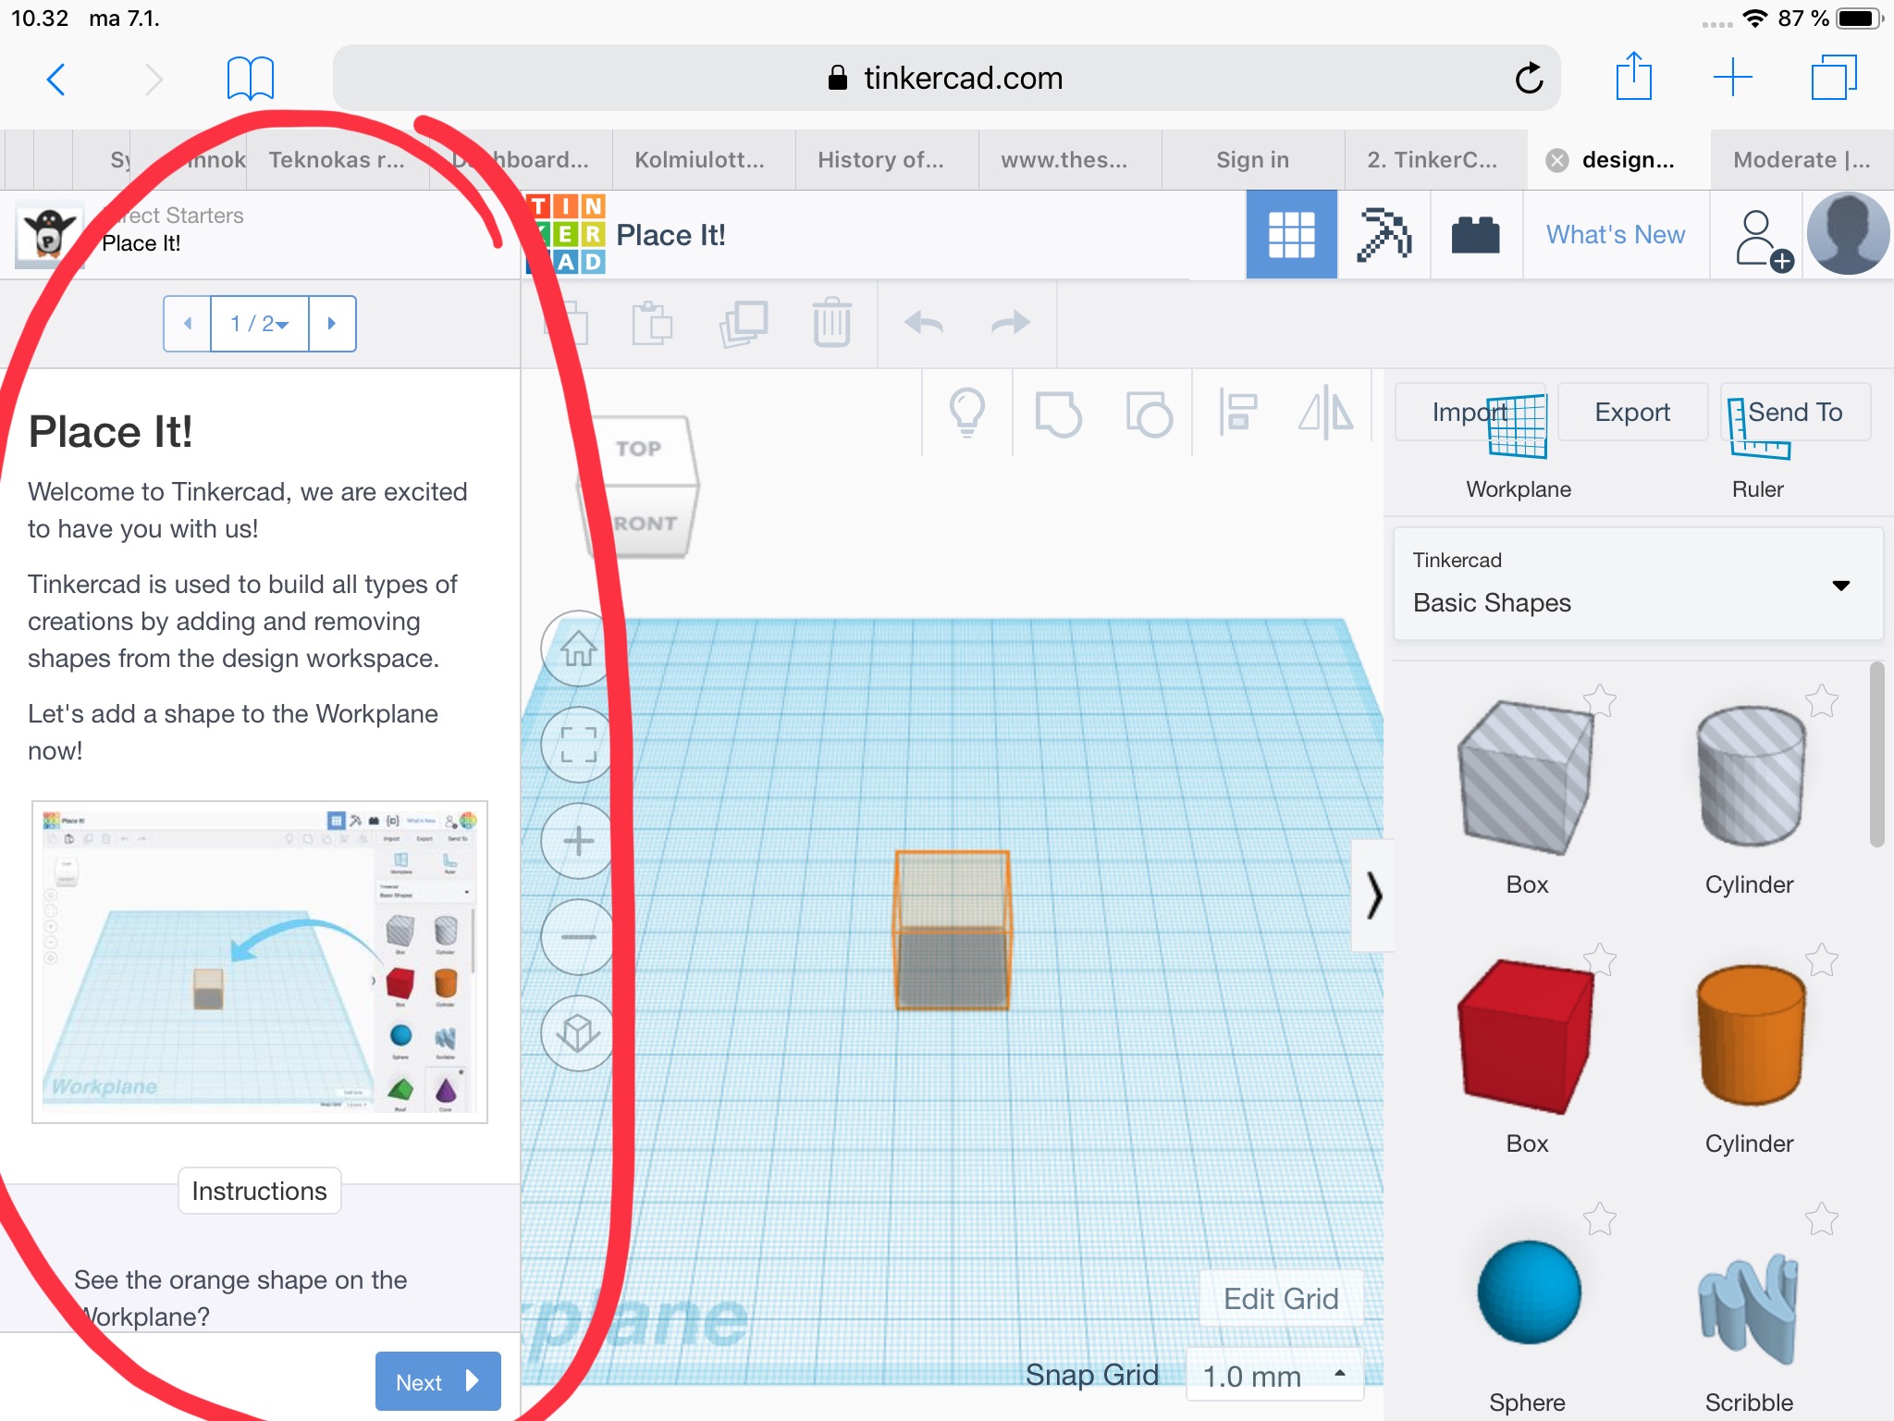Image resolution: width=1894 pixels, height=1421 pixels.
Task: Toggle favorite star on red Box
Action: coord(1599,960)
